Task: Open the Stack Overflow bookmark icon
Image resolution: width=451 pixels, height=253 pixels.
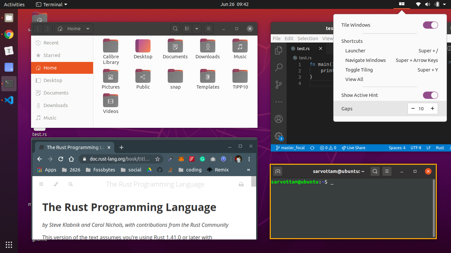Action: click(170, 170)
